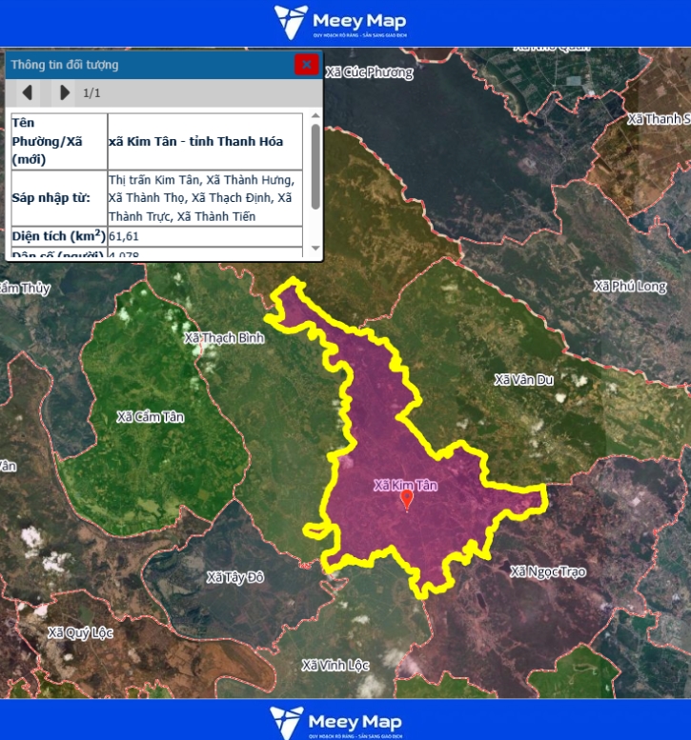Click the Thông tin đối tượng title bar
691x740 pixels.
pos(143,65)
